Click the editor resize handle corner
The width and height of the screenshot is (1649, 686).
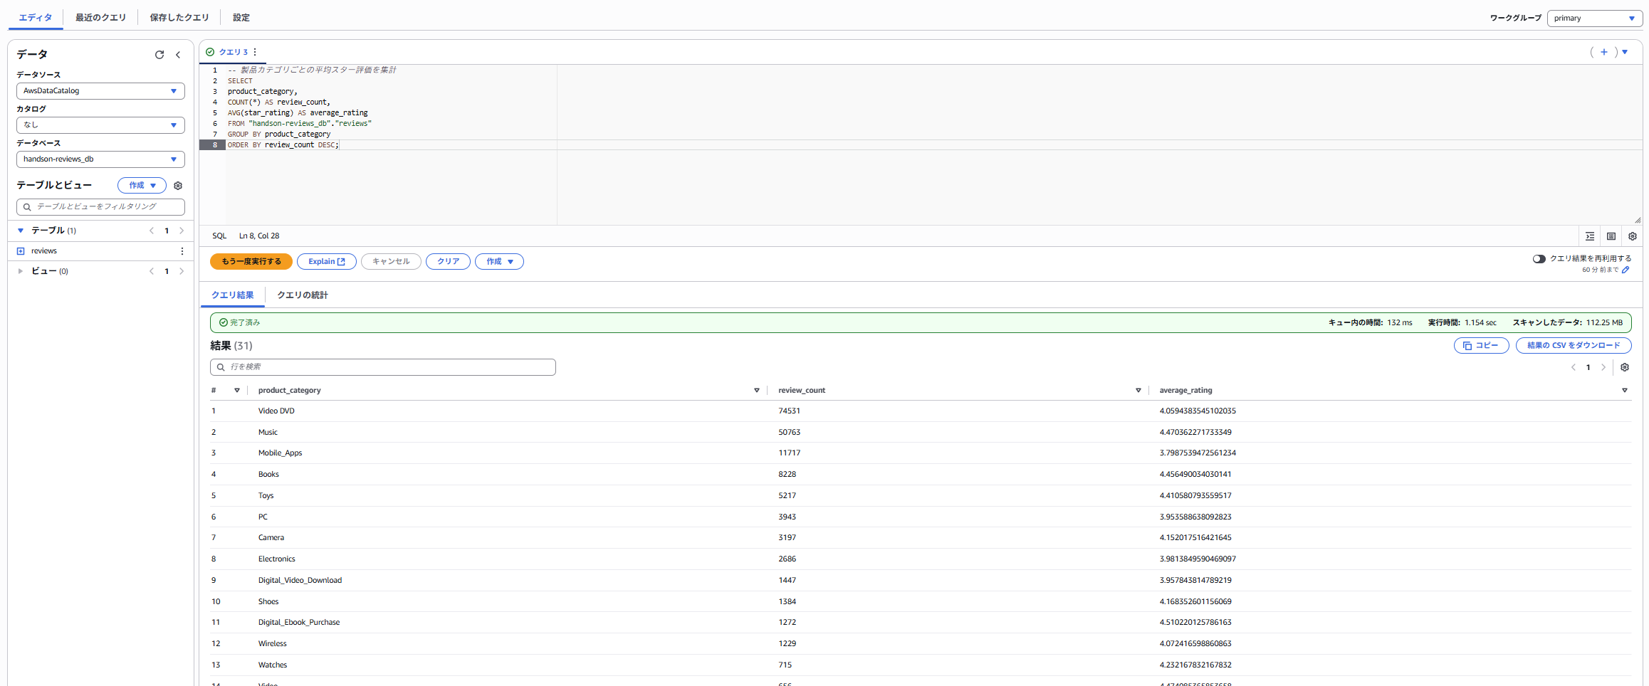pos(1638,220)
